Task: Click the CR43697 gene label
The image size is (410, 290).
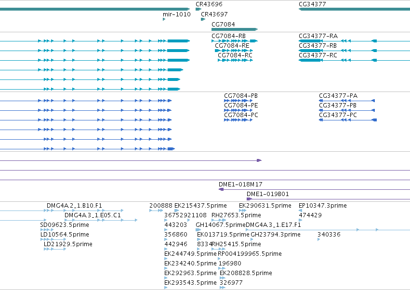Action: (x=214, y=14)
